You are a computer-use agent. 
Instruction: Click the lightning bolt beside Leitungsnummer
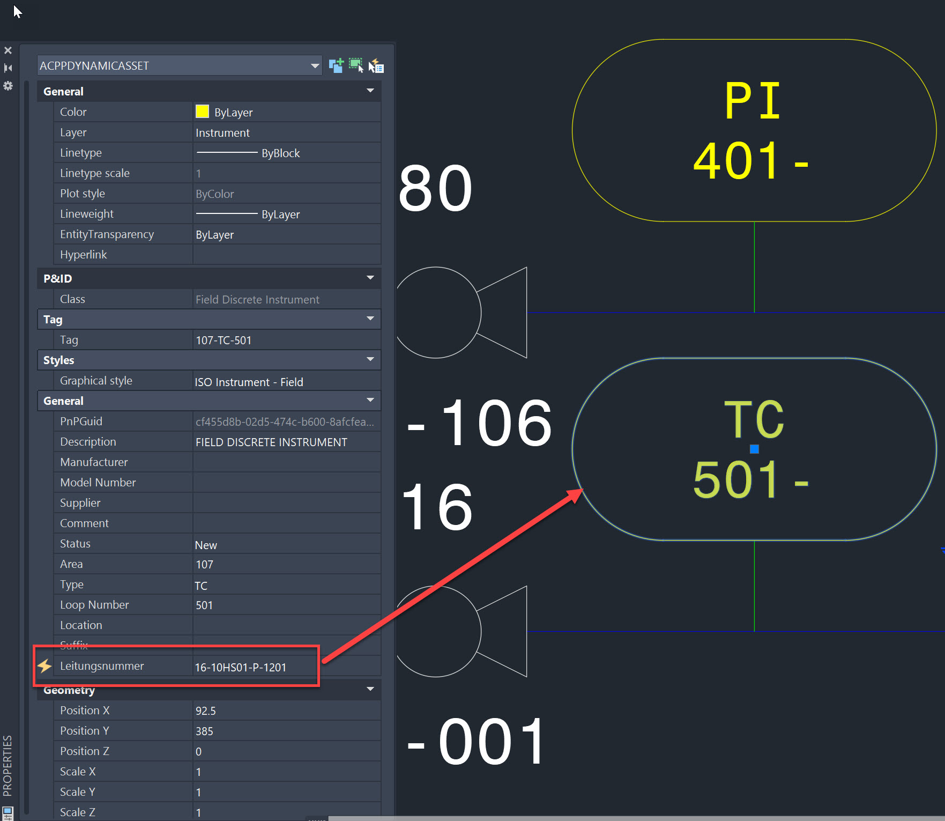point(45,665)
